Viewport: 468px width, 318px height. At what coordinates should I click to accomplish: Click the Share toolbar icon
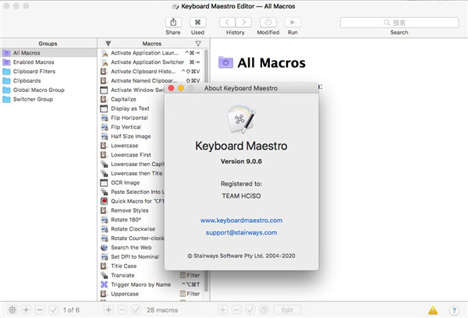coord(173,23)
